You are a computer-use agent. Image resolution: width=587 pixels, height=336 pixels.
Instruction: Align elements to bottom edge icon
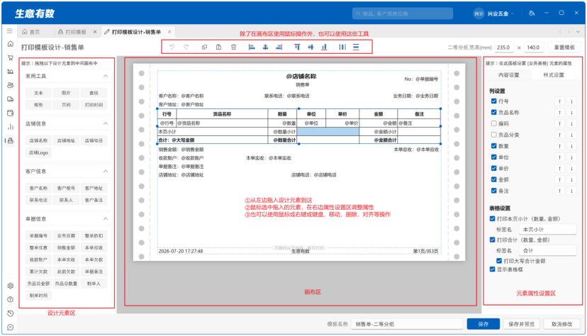coord(324,47)
